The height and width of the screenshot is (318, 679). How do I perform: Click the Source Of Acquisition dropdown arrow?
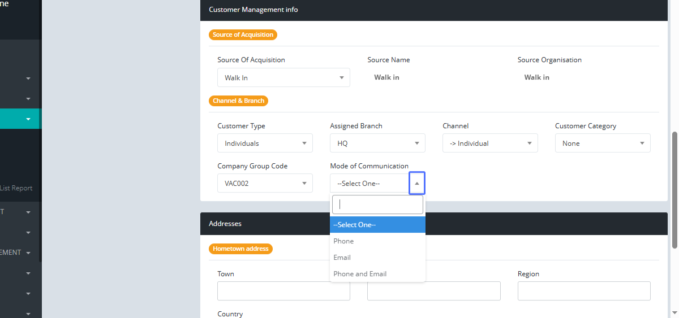point(342,78)
